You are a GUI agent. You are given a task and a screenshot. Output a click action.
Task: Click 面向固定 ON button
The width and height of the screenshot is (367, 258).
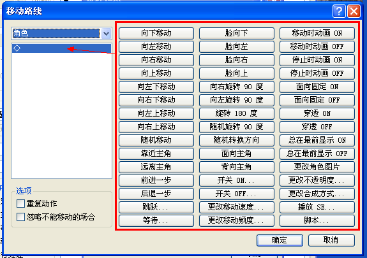click(317, 87)
